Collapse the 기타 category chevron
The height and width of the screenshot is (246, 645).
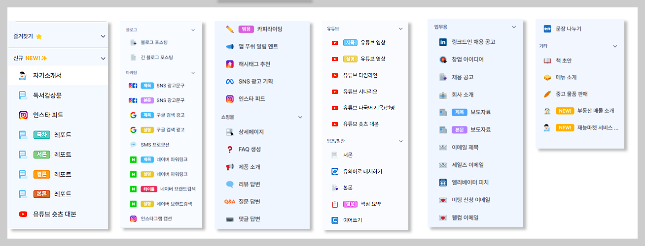tap(615, 46)
